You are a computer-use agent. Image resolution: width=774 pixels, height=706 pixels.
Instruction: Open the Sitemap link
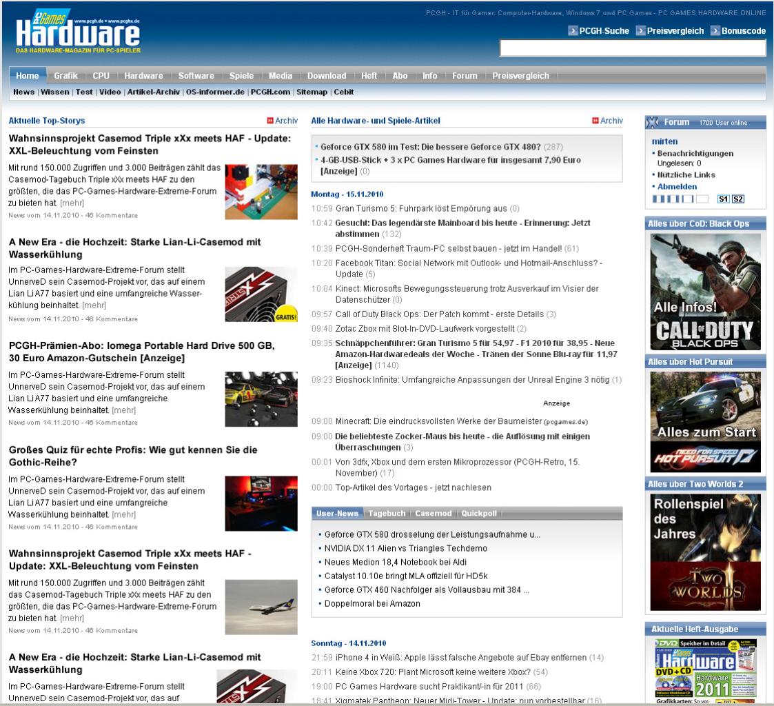pyautogui.click(x=312, y=92)
